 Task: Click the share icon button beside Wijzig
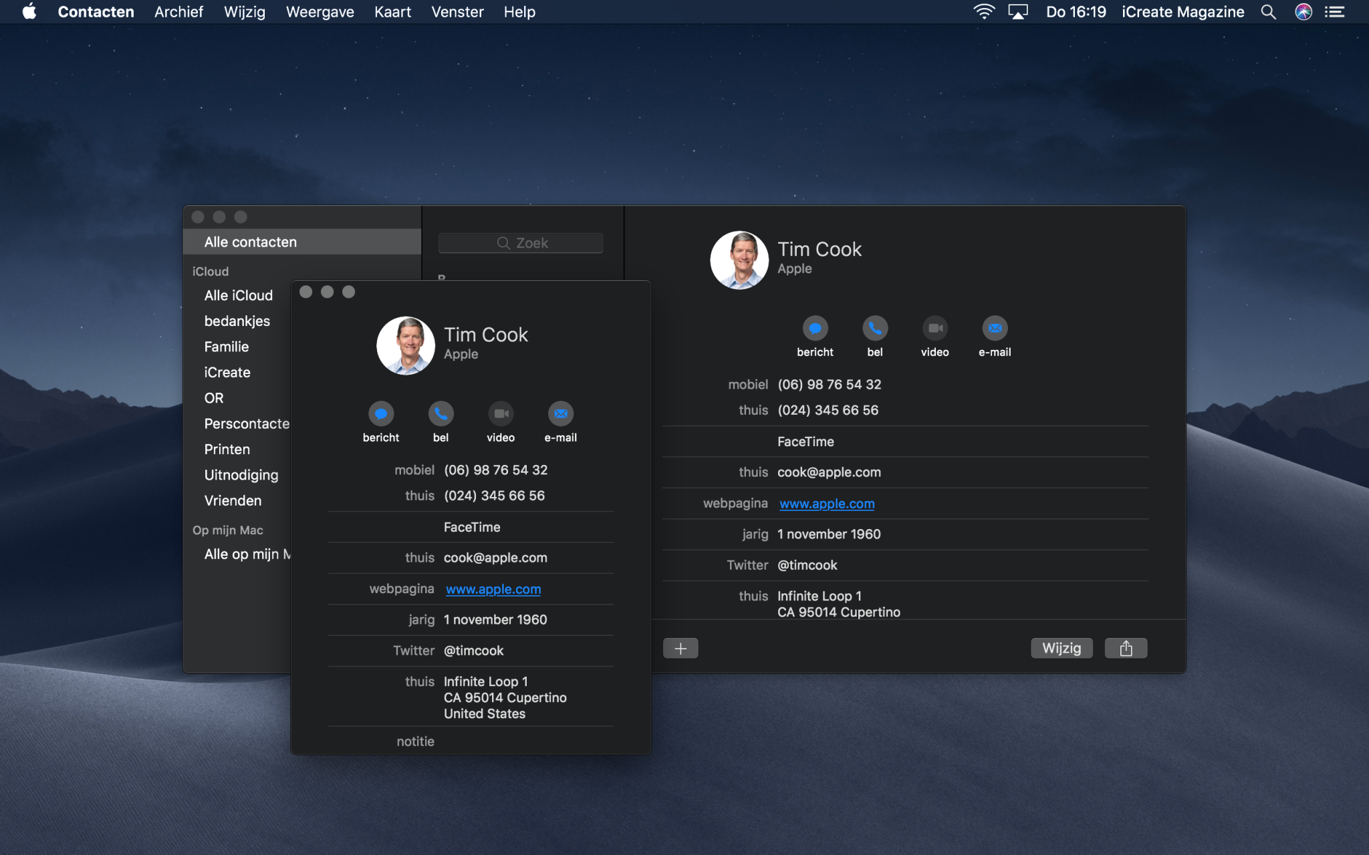[x=1126, y=648]
